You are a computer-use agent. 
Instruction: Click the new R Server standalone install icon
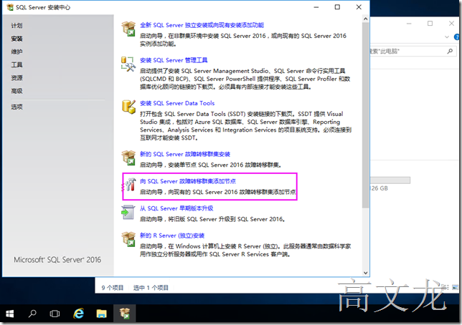click(128, 239)
